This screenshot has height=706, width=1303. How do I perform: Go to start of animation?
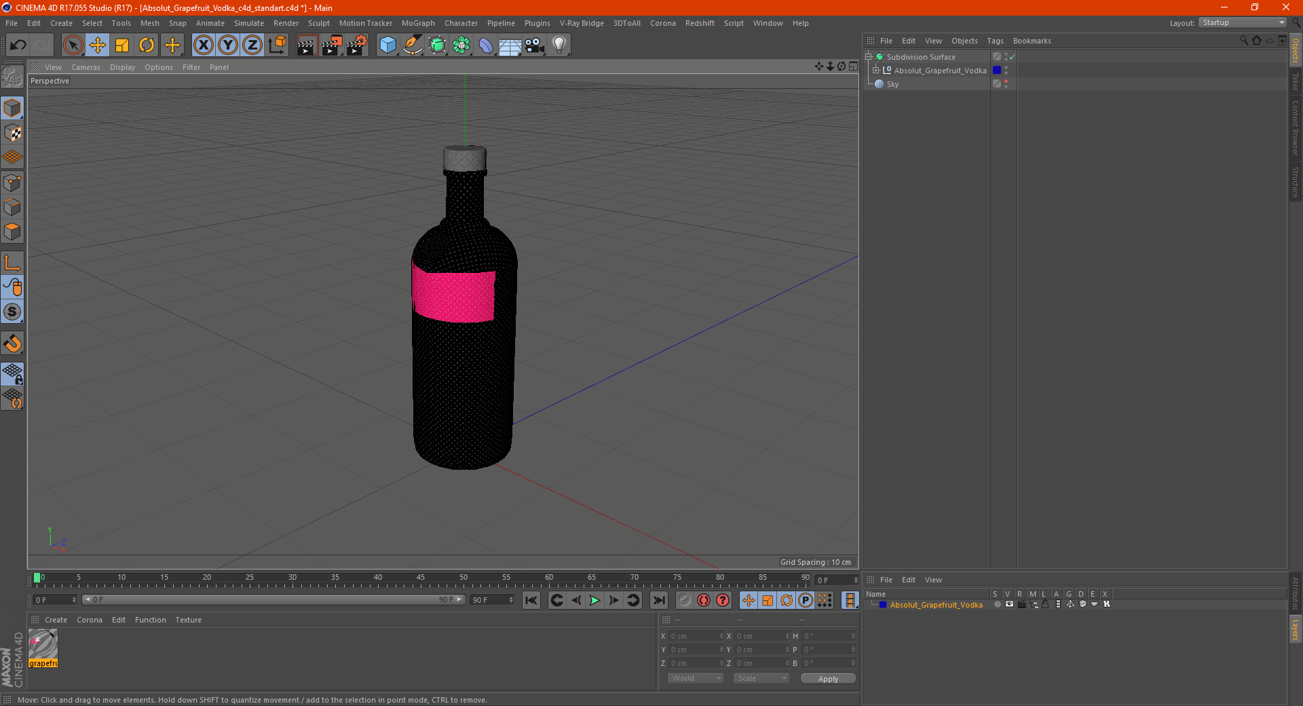click(x=531, y=600)
